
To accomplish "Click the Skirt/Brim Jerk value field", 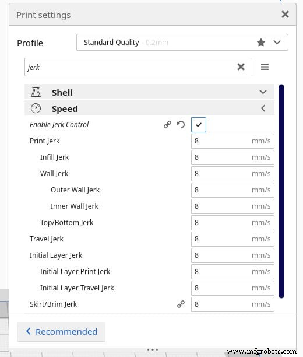I will (x=232, y=304).
